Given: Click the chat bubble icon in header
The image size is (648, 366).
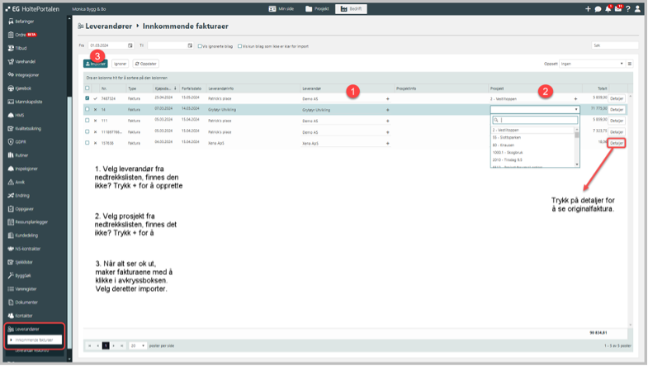Looking at the screenshot, I should [x=598, y=8].
